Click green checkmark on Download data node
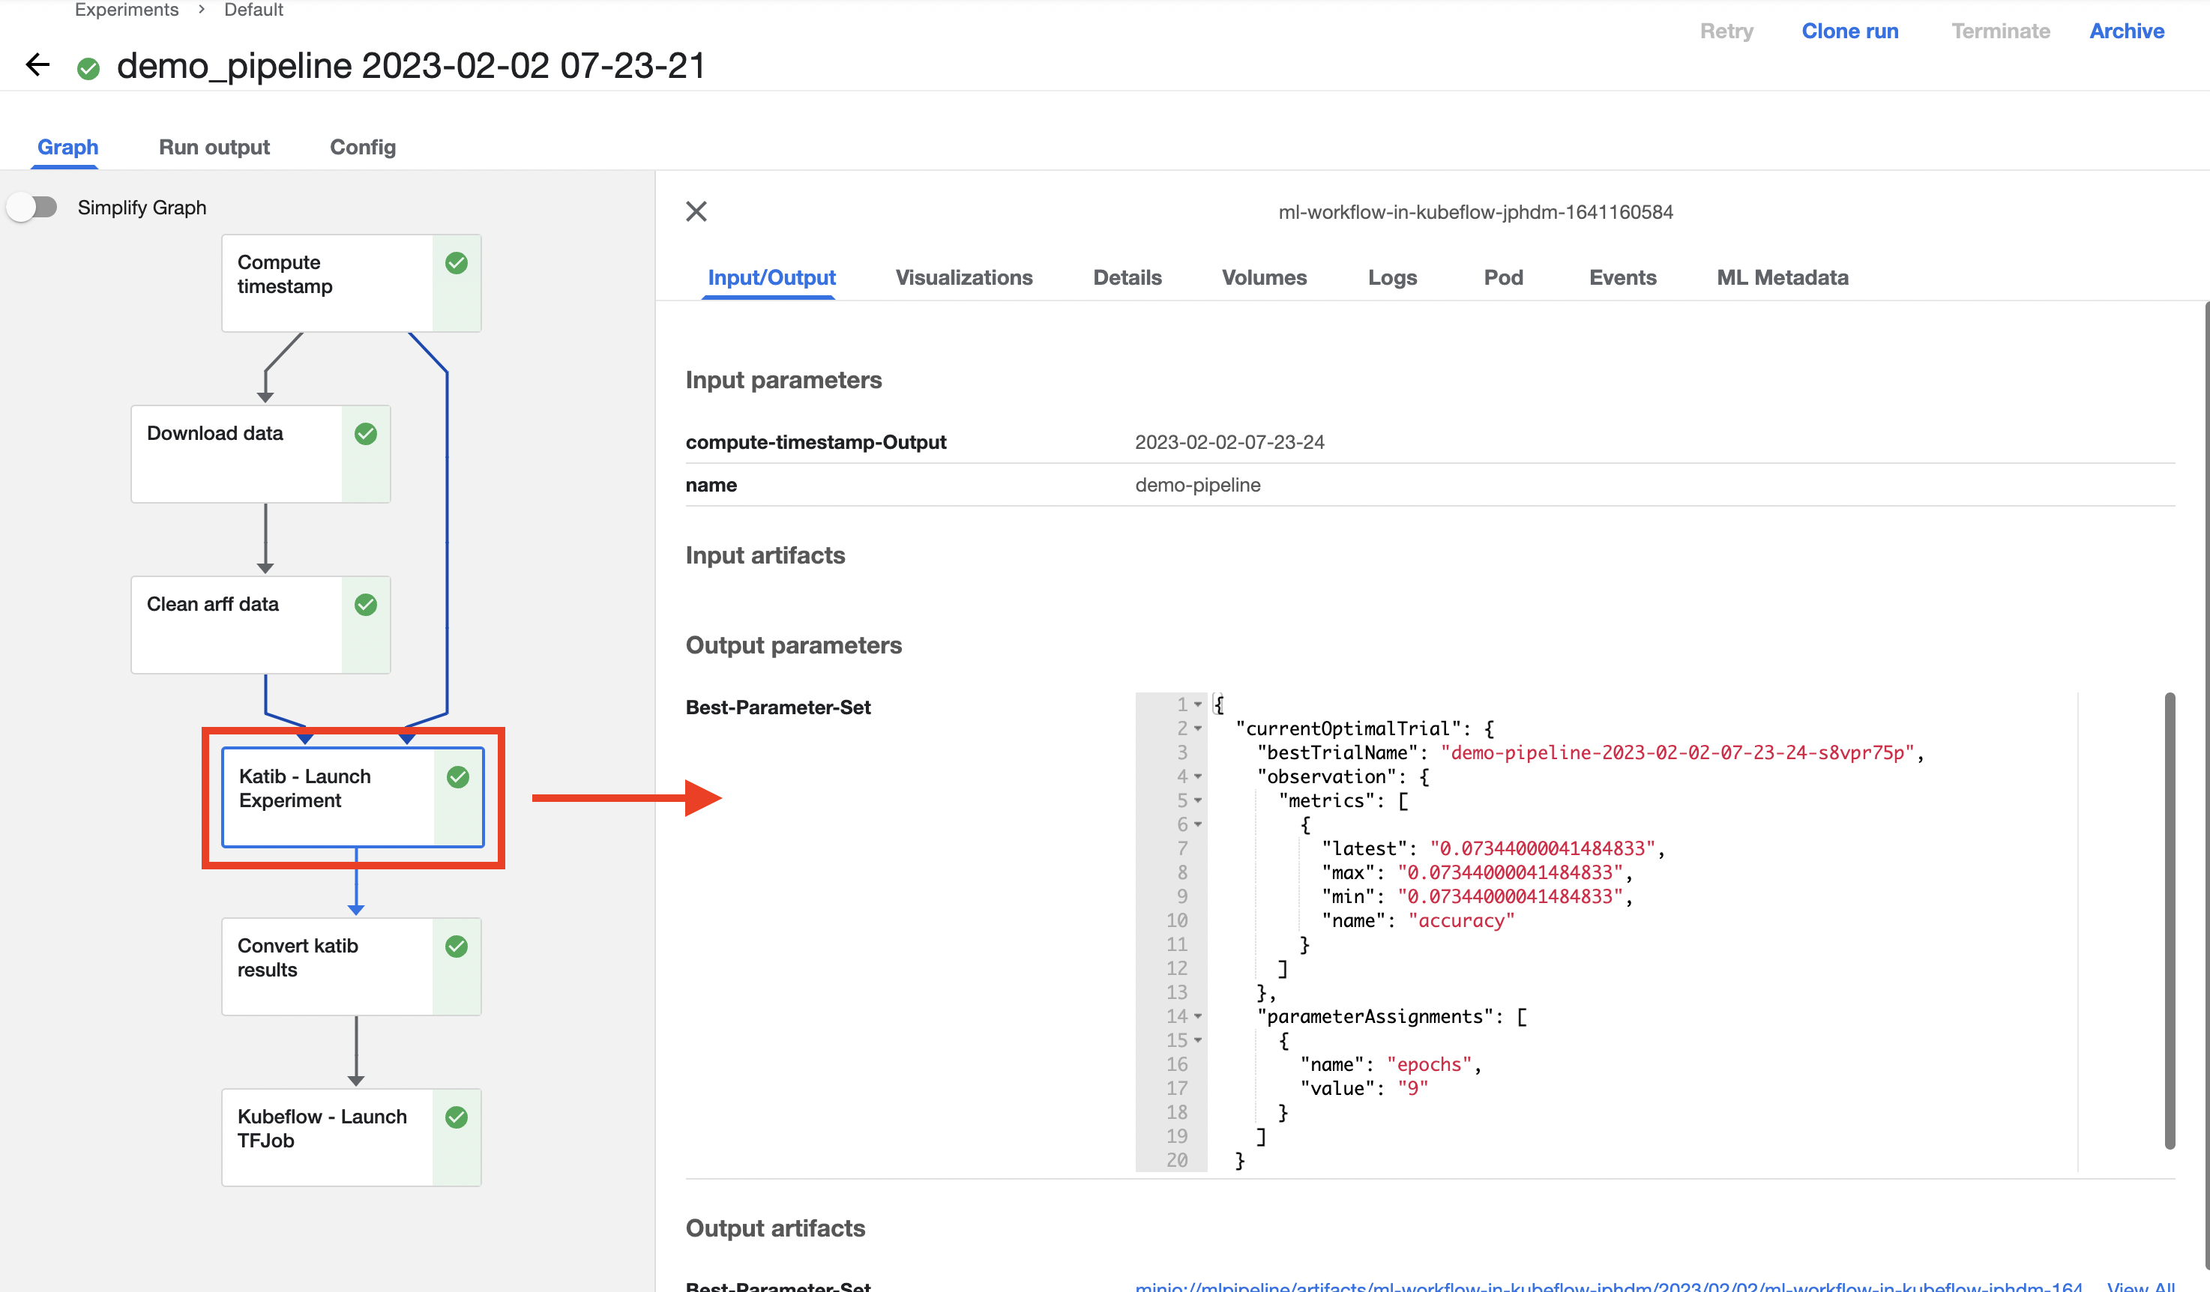The image size is (2210, 1292). tap(366, 434)
